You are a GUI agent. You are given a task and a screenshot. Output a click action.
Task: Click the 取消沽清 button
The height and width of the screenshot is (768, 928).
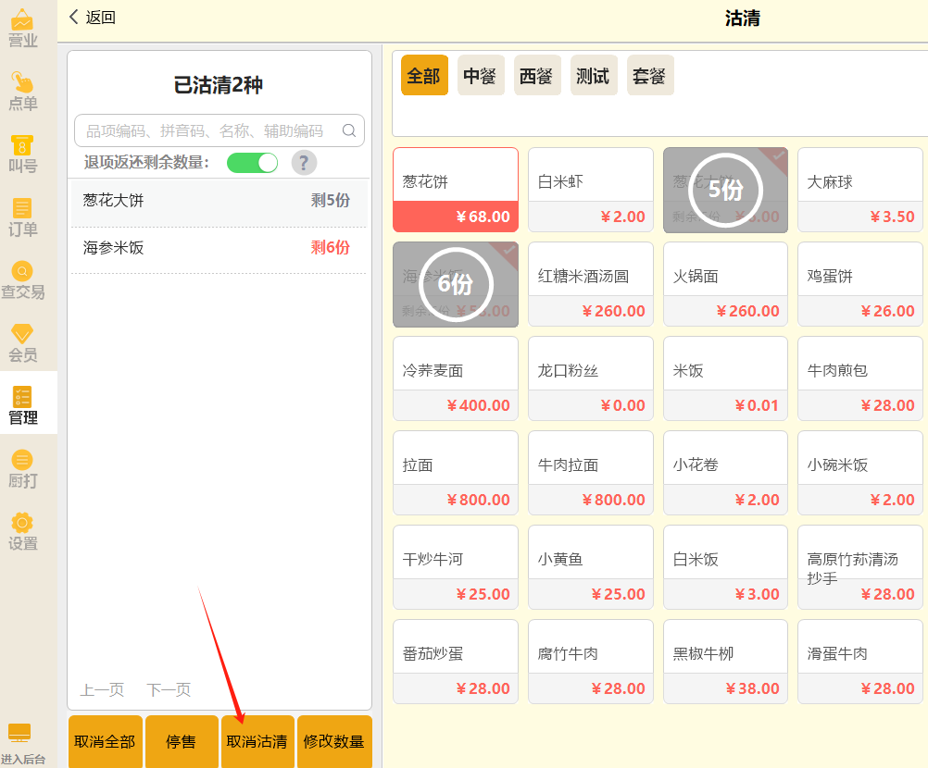click(257, 741)
